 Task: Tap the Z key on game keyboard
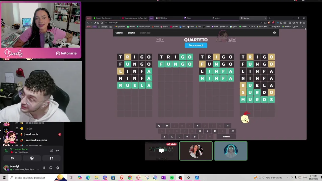click(164, 137)
